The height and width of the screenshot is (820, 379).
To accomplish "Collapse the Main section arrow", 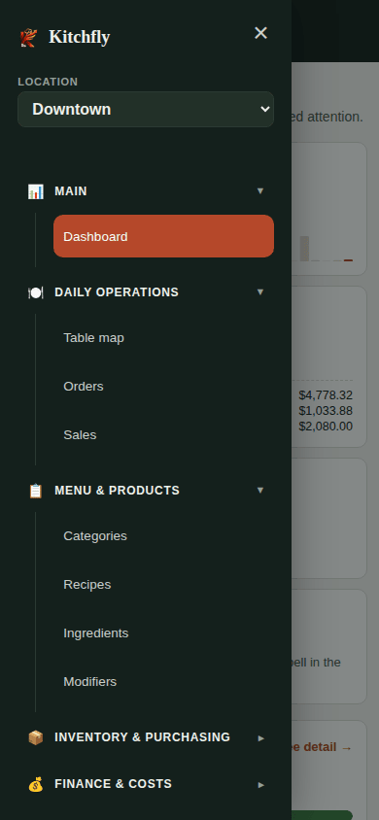I will point(260,190).
